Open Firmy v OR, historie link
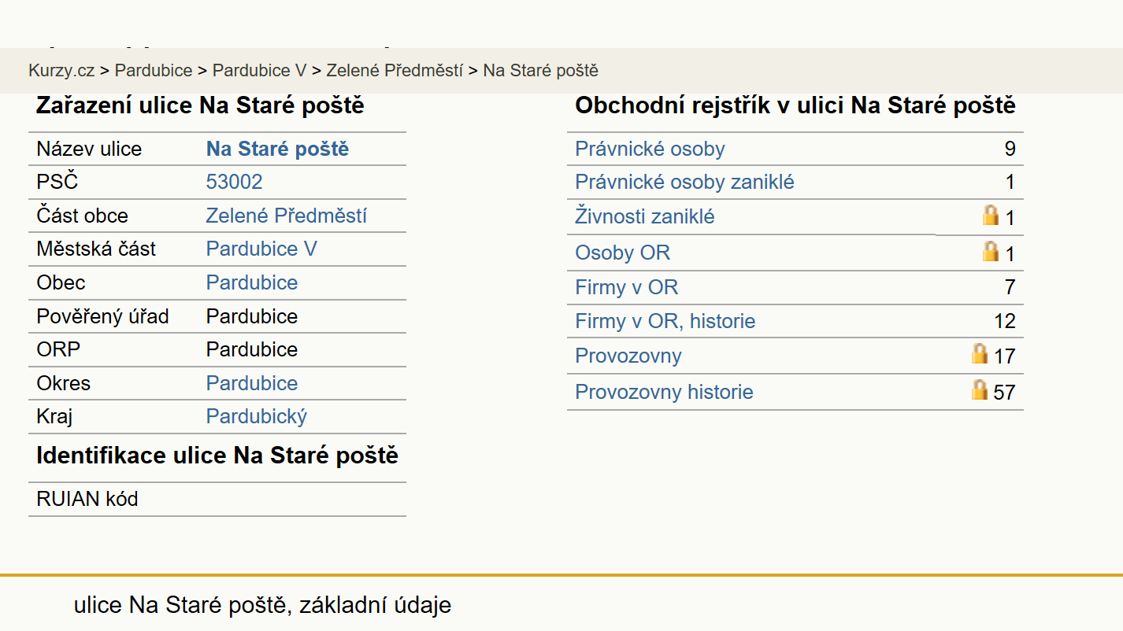The width and height of the screenshot is (1123, 631). point(665,321)
